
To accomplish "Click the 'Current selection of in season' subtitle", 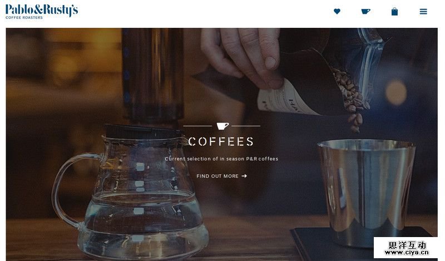I will [x=221, y=159].
